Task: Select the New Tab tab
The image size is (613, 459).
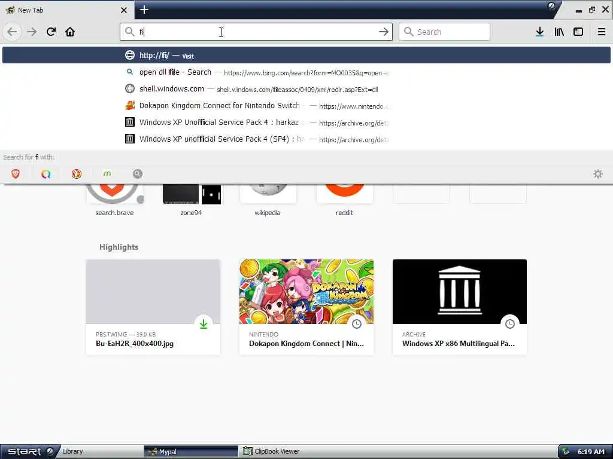Action: pyautogui.click(x=67, y=10)
